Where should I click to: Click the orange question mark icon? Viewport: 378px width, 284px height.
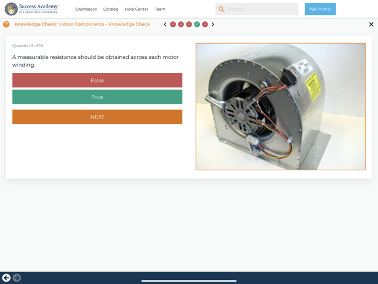pos(6,24)
